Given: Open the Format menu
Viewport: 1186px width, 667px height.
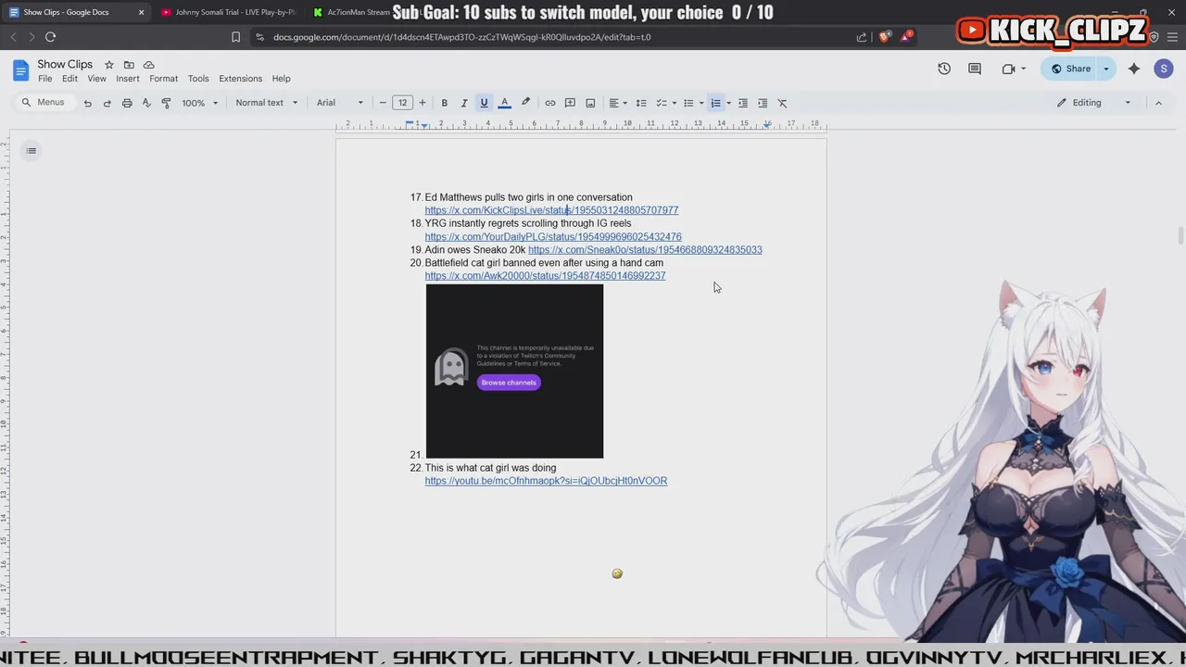Looking at the screenshot, I should pyautogui.click(x=163, y=79).
